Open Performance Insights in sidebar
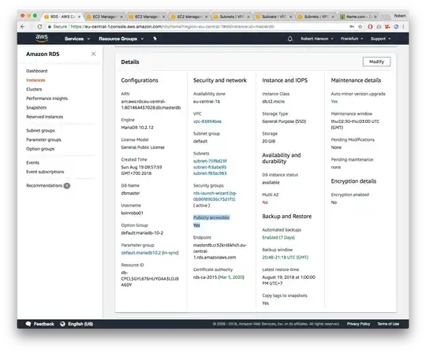Viewport: 426px width, 353px height. (x=47, y=98)
